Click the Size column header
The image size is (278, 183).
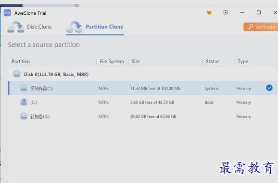136,61
